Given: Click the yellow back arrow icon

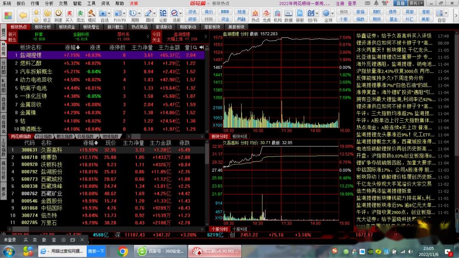Looking at the screenshot, I should pyautogui.click(x=23, y=15).
